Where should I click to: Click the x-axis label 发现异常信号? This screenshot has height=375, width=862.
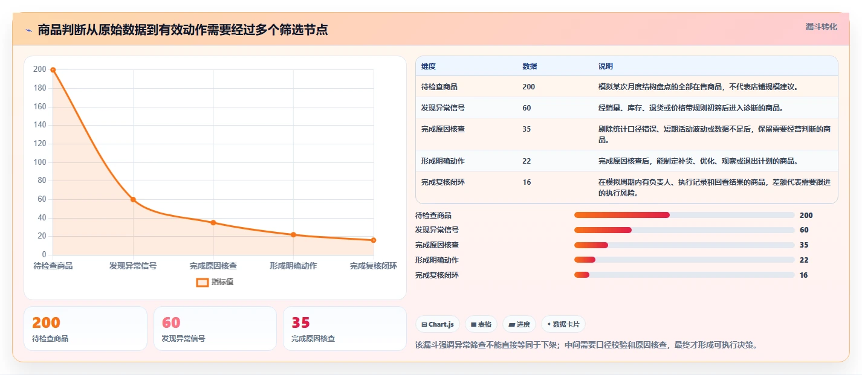click(133, 266)
